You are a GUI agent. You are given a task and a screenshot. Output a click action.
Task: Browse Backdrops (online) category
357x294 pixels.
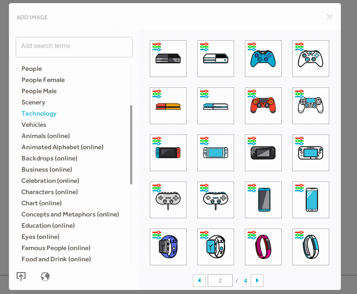tap(49, 158)
